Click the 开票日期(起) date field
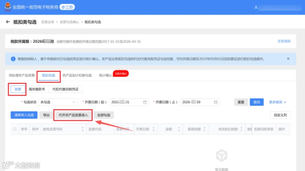Screen dimensions: 305x171 [129, 102]
